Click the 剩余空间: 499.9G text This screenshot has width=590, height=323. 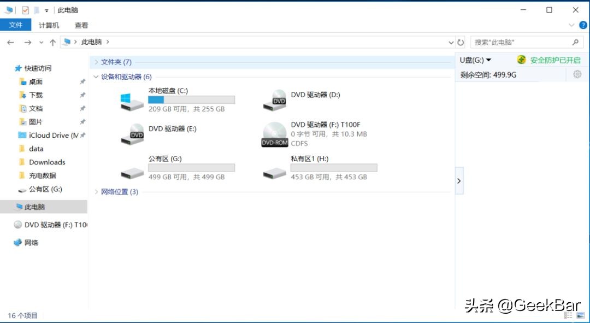[x=488, y=75]
